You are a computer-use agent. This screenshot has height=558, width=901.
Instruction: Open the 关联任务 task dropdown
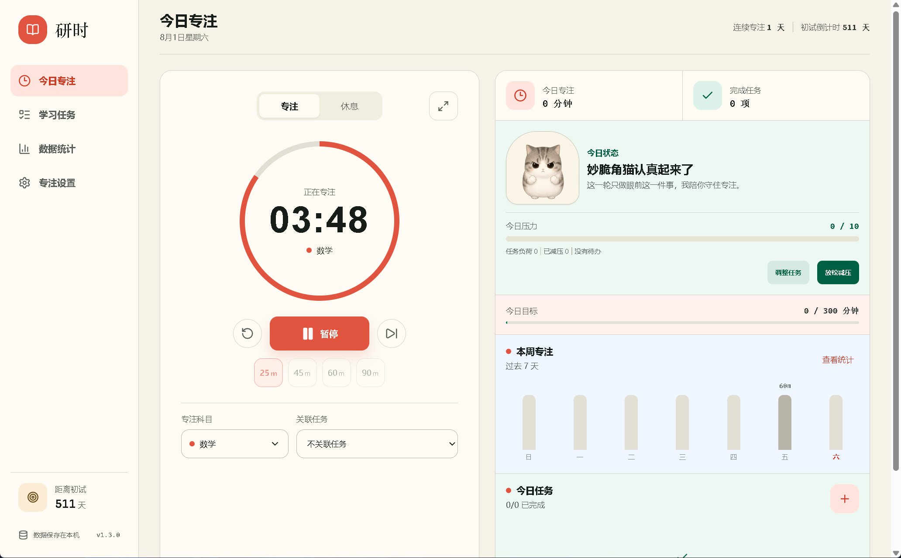tap(377, 444)
